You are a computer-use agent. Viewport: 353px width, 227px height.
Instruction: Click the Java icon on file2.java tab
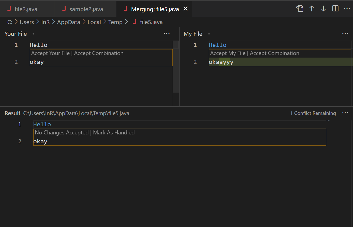(9, 9)
